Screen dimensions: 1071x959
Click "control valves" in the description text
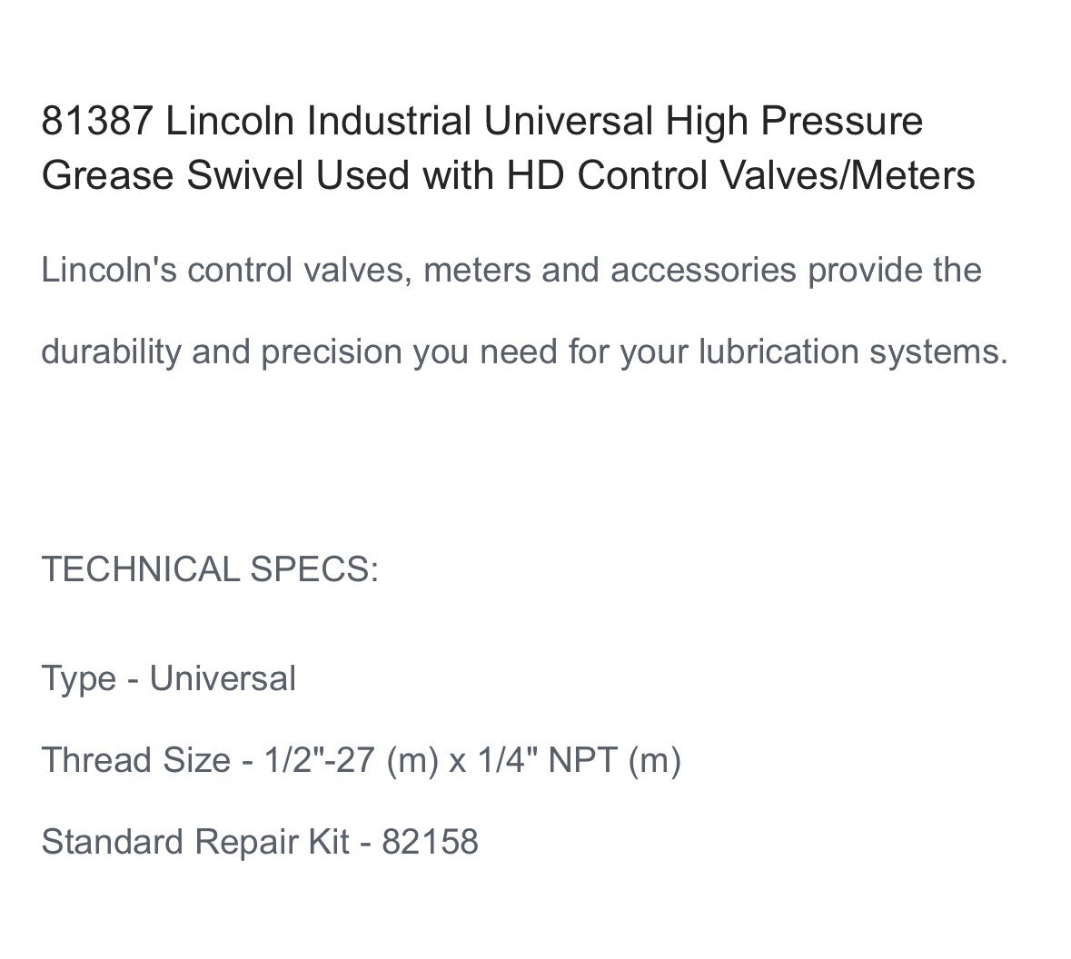tap(299, 271)
